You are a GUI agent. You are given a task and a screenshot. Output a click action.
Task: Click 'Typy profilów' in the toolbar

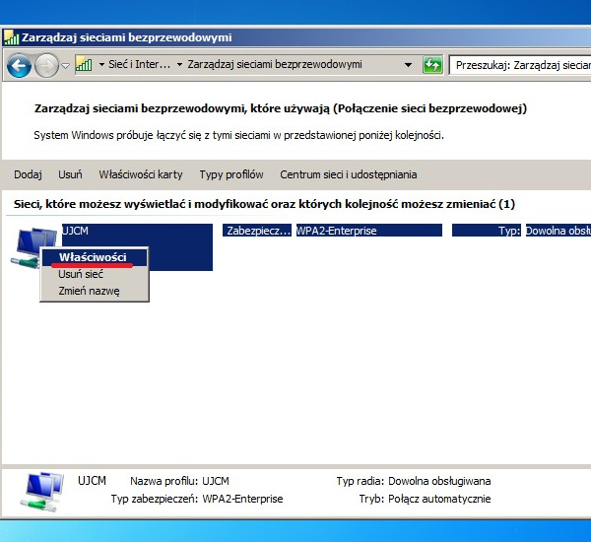point(231,174)
